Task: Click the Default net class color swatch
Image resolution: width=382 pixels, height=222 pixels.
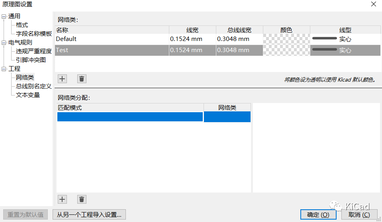Action: 286,39
